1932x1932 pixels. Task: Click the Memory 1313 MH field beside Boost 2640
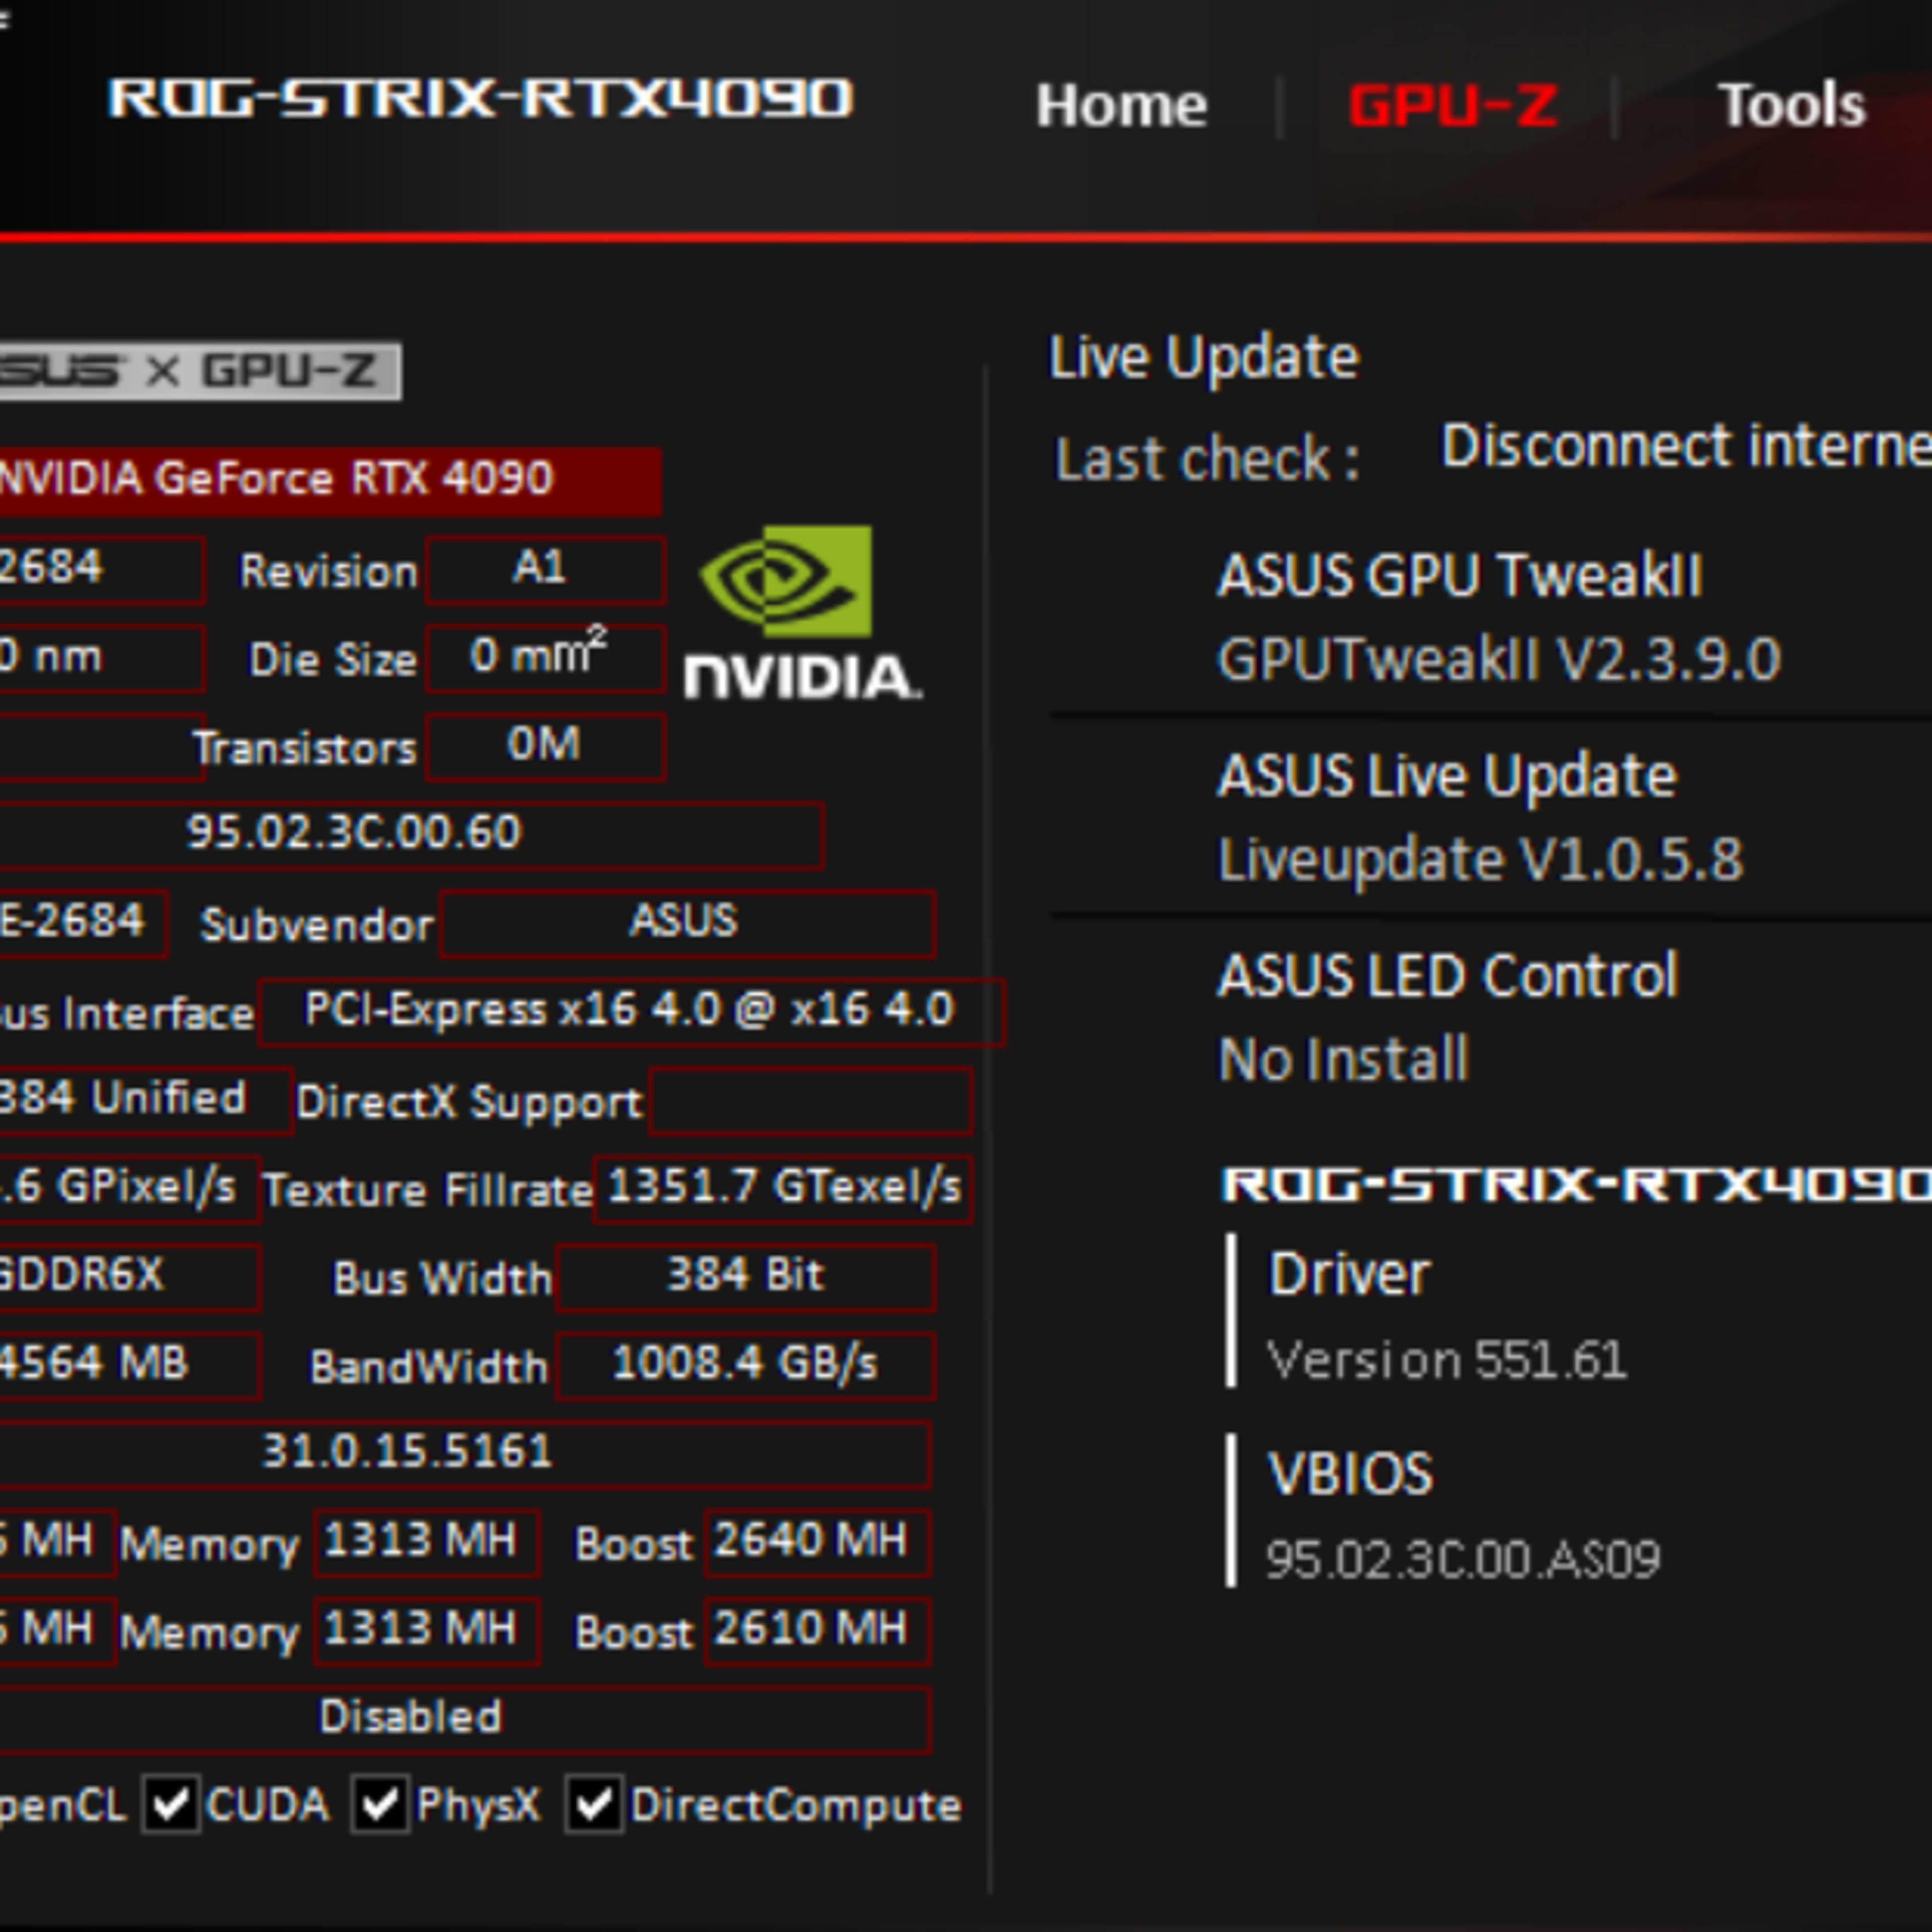click(427, 1543)
